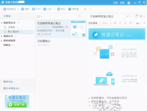Click the note title field 欢迎使用有道云笔记
This screenshot has width=147, height=111.
(x=102, y=16)
